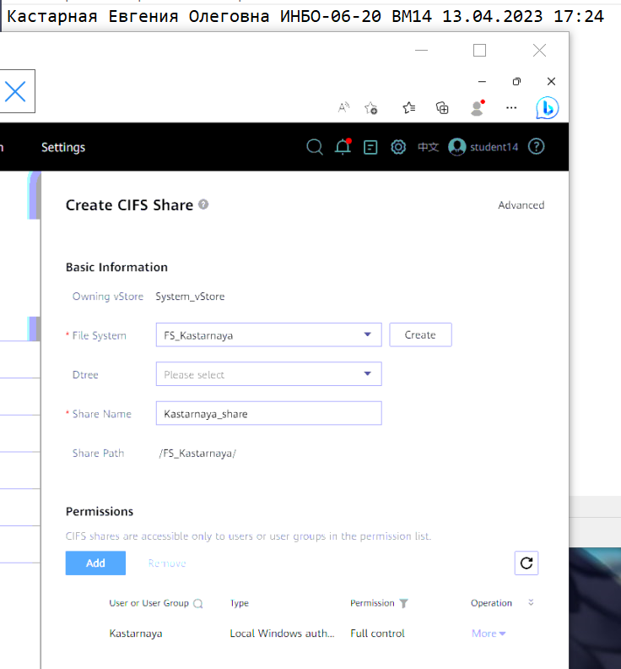Open the File System dropdown
Screen dimensions: 621x669
click(x=268, y=335)
